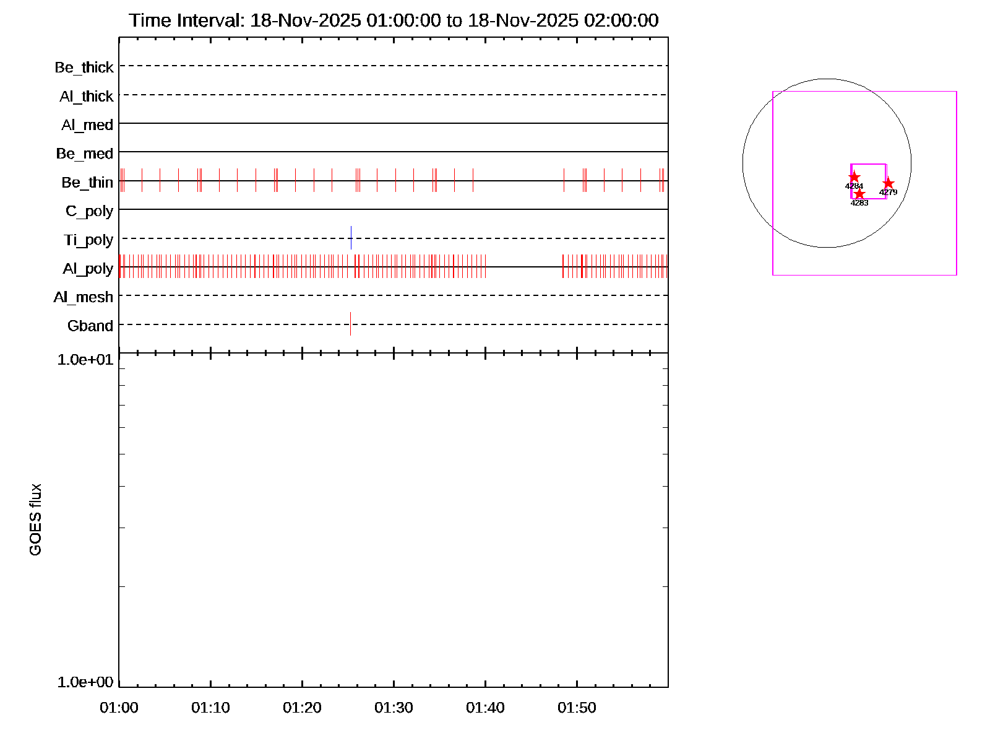Click the black Ti_poly tick mark near 01:25
990x743 pixels.
[351, 238]
